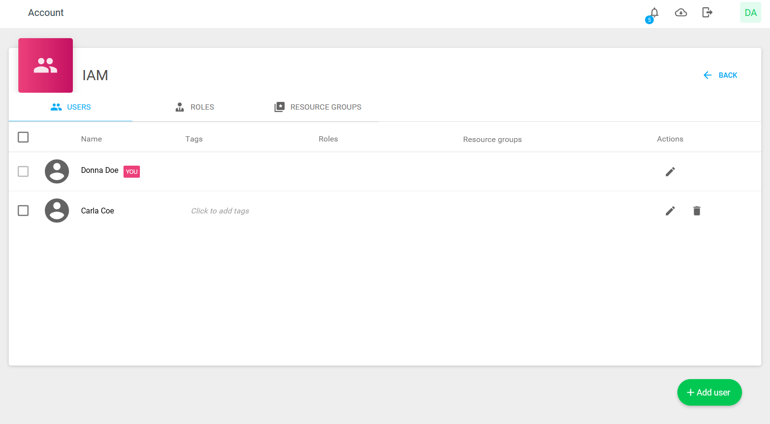Edit Carla Coe with pencil icon
The width and height of the screenshot is (770, 424).
[x=670, y=211]
